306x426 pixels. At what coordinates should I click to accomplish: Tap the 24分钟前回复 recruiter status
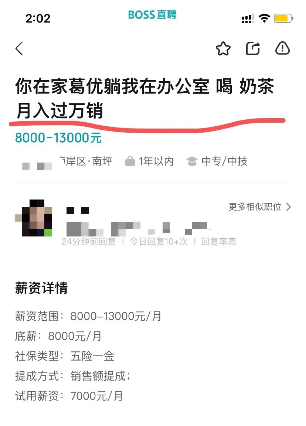(x=89, y=242)
